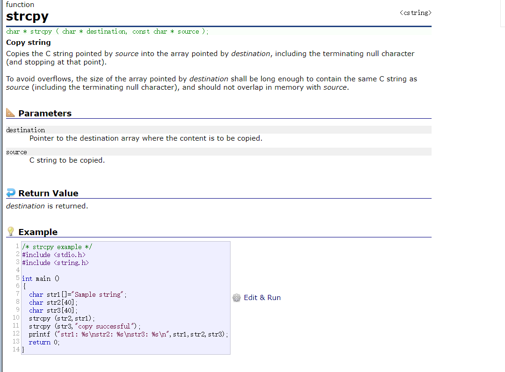Click the '#include <stdio.h>' code line
Image resolution: width=505 pixels, height=372 pixels.
(x=54, y=255)
